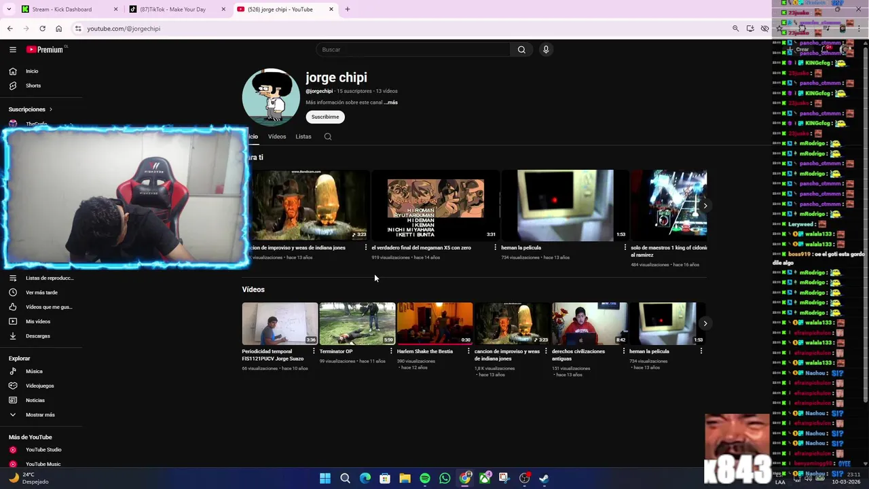The width and height of the screenshot is (869, 489).
Task: Open the YouTube hamburger guide menu
Action: [12, 50]
